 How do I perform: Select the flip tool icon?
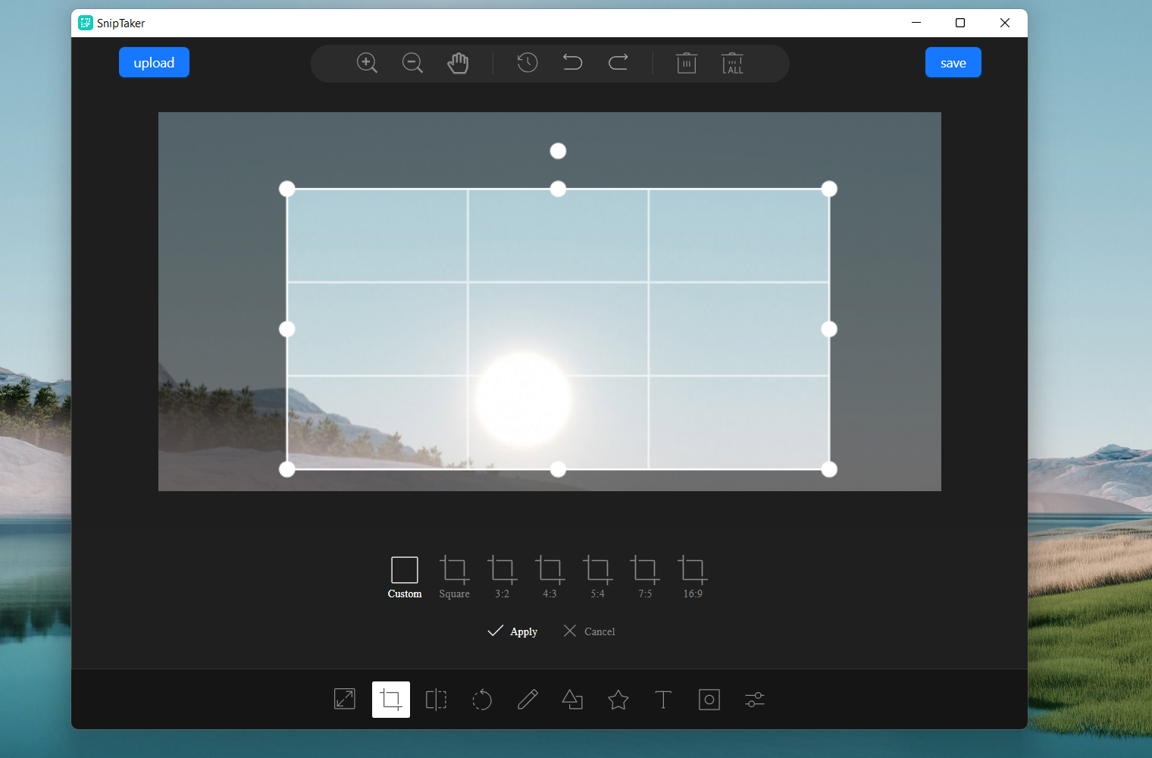pos(437,699)
